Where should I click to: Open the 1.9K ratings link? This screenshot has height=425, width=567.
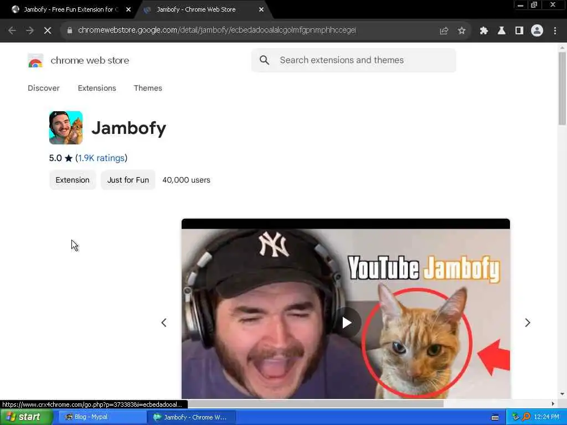[101, 158]
